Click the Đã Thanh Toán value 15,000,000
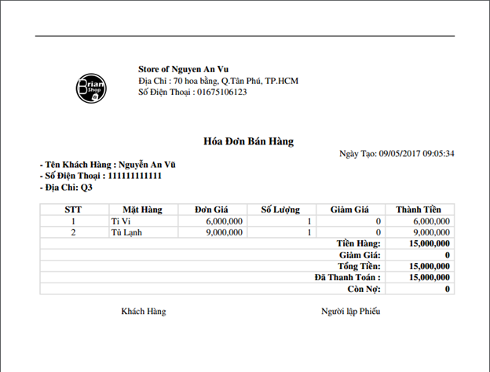Screen dimensions: 490x372 point(430,277)
